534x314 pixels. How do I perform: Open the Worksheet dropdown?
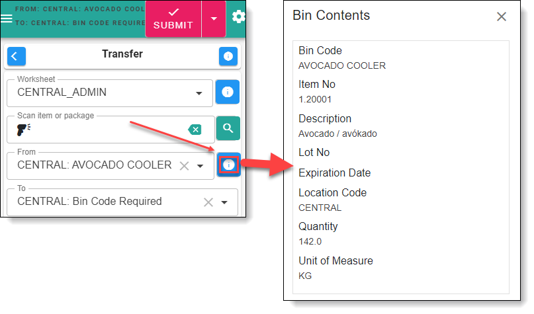pos(199,93)
